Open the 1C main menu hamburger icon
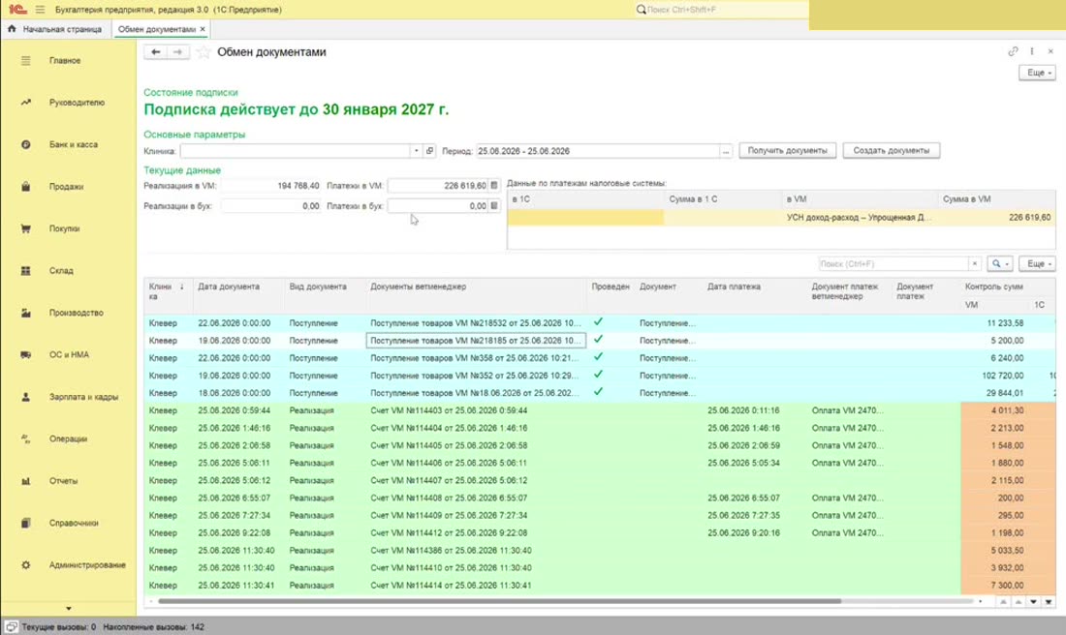This screenshot has width=1066, height=635. [x=40, y=10]
